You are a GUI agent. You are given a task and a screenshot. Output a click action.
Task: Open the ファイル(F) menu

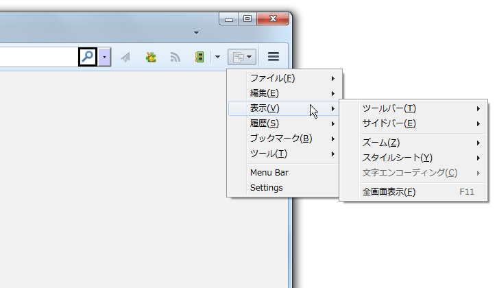coord(284,78)
